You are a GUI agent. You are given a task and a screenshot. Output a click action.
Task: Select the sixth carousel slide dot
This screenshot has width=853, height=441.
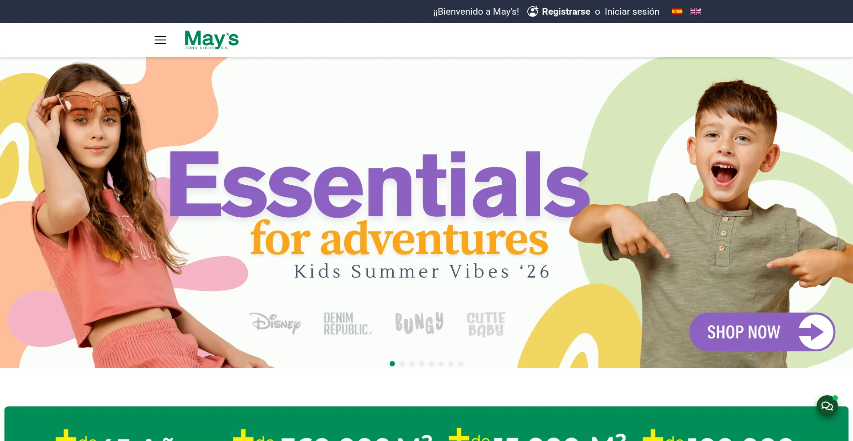441,364
